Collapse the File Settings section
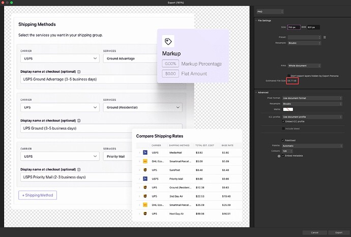 tap(256, 20)
